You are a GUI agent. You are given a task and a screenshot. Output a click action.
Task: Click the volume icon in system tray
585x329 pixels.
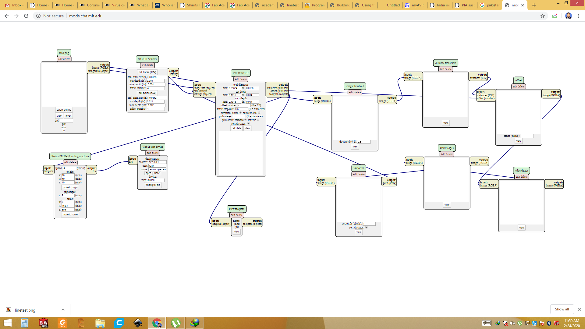512,323
